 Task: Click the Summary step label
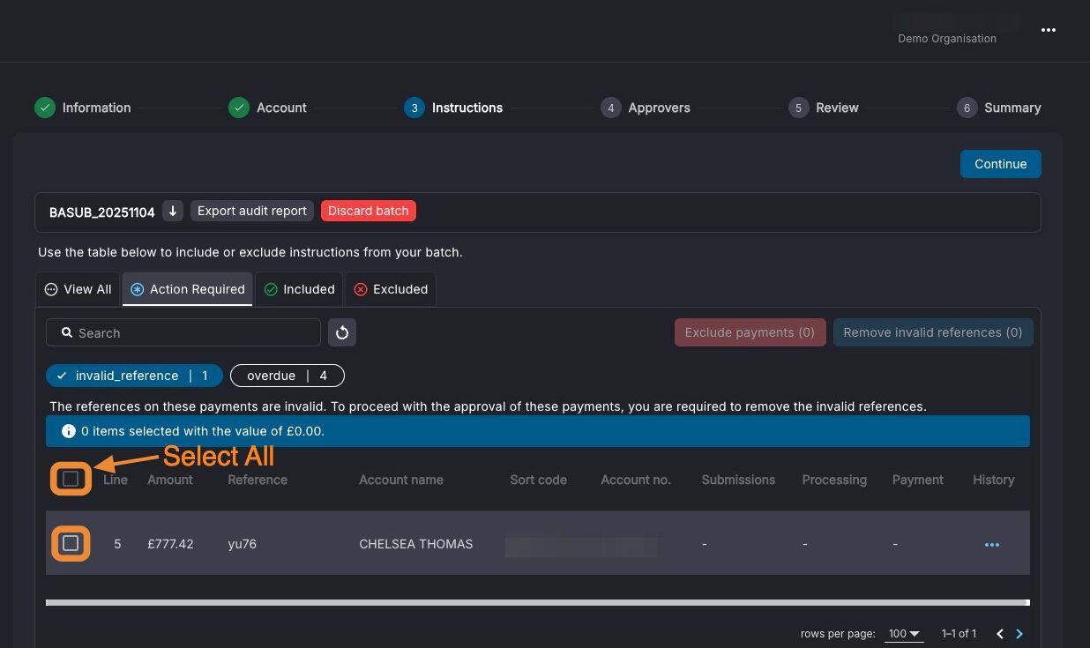tap(1012, 108)
